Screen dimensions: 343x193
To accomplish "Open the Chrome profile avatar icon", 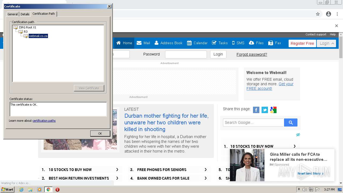I will coord(329,14).
